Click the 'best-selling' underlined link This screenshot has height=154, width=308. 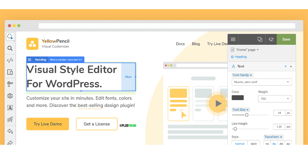tap(90, 105)
